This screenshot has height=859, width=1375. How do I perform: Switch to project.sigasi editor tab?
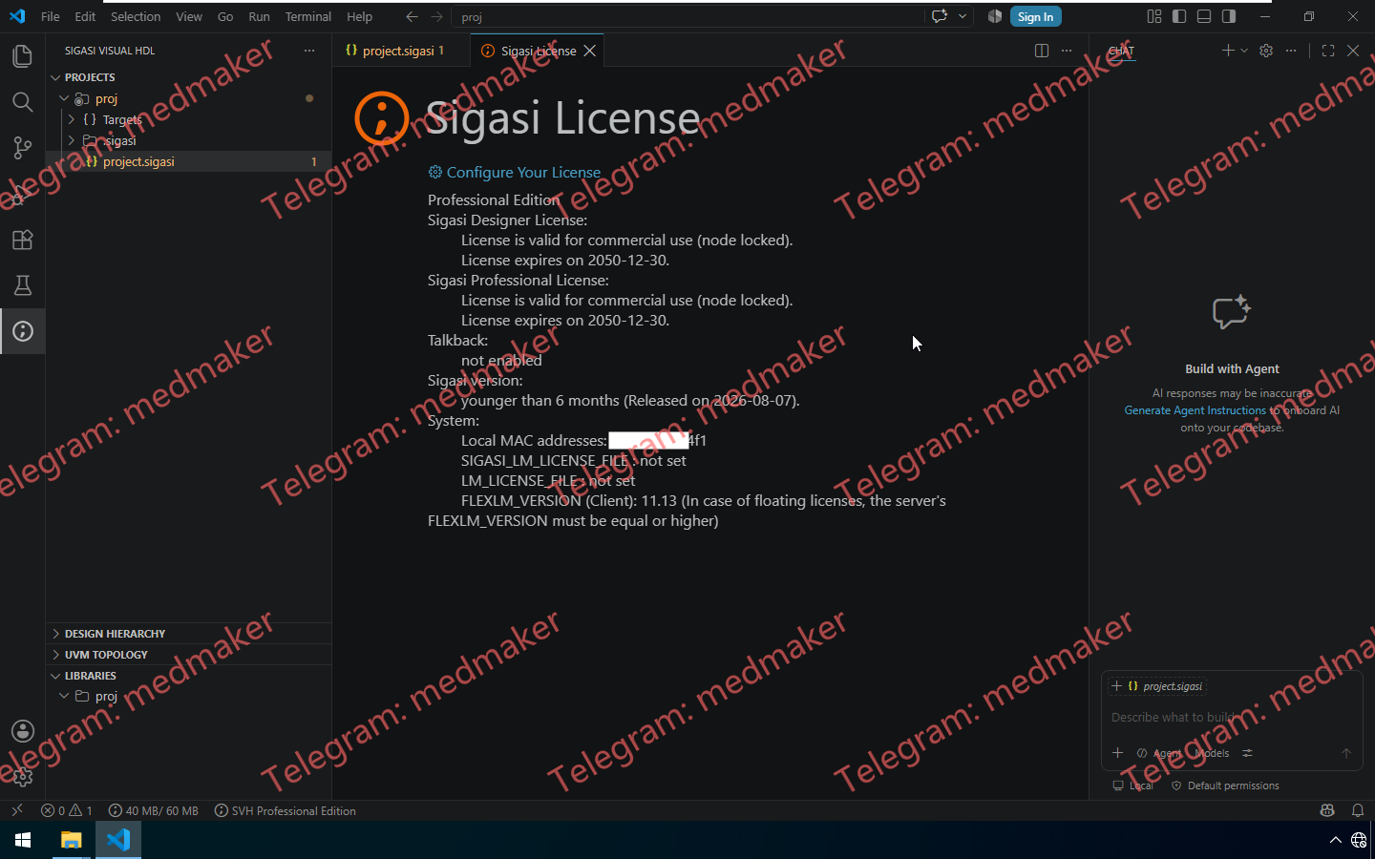pos(401,51)
